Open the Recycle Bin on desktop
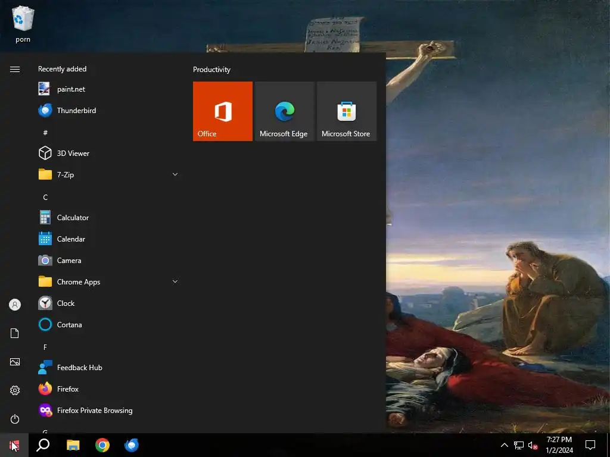 coord(23,24)
